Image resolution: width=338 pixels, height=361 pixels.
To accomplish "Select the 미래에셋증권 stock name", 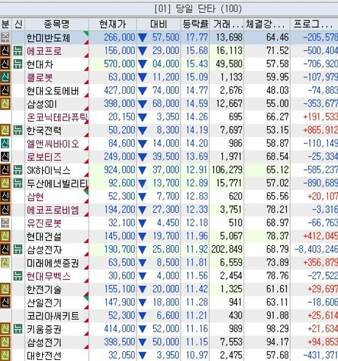I will click(x=53, y=263).
